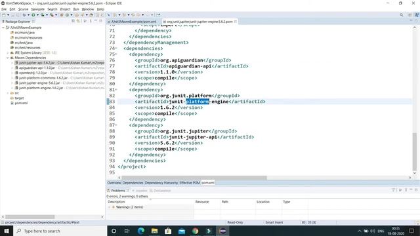Viewport: 420px width, 236px height.
Task: Click the Package Explorer horizontal scrollbar
Action: click(30, 217)
